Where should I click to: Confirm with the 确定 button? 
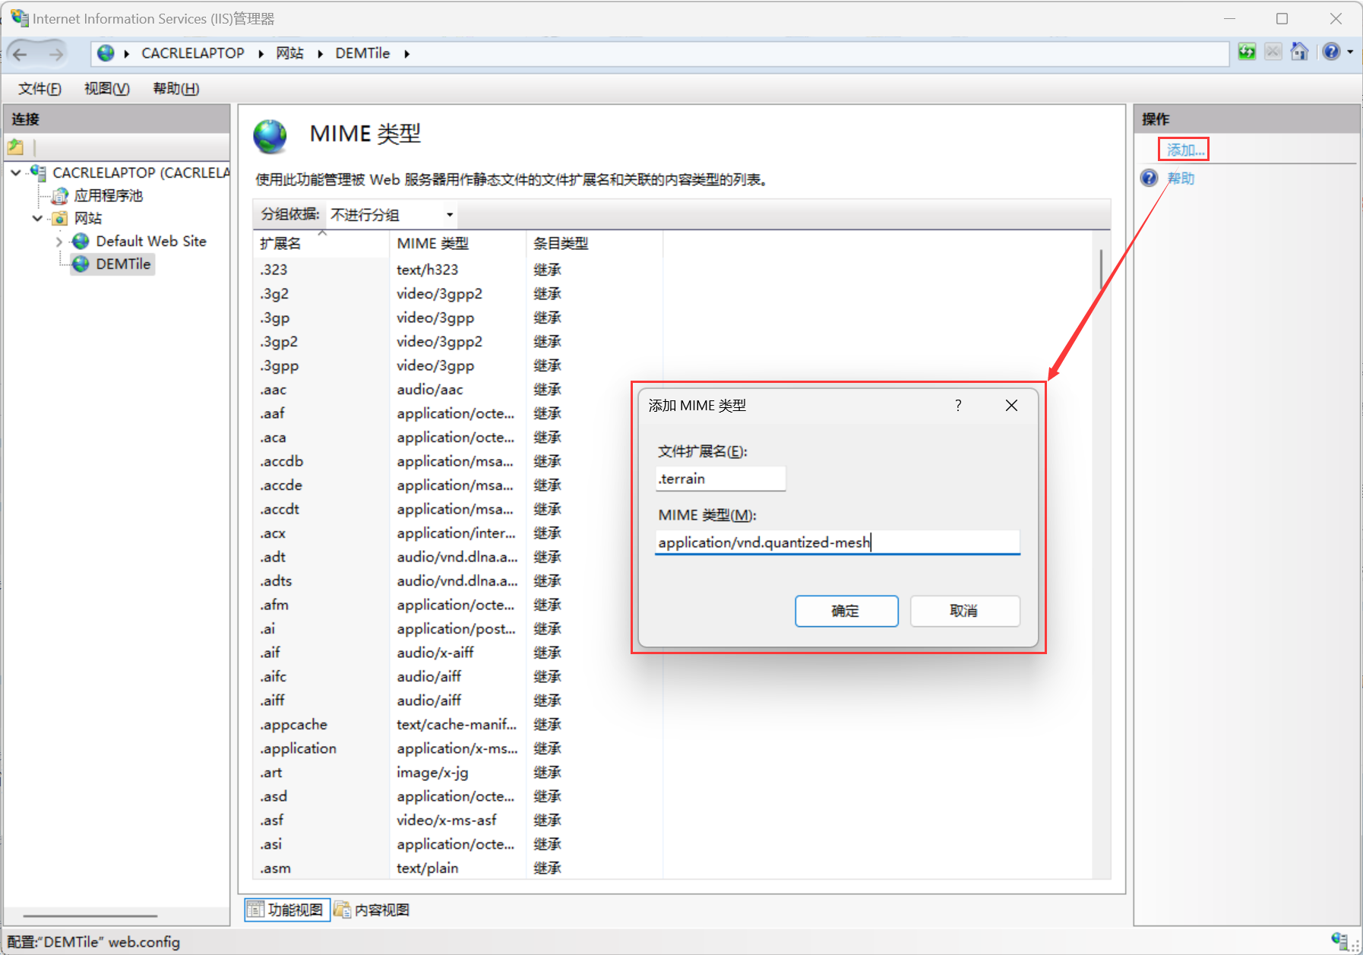(x=846, y=611)
